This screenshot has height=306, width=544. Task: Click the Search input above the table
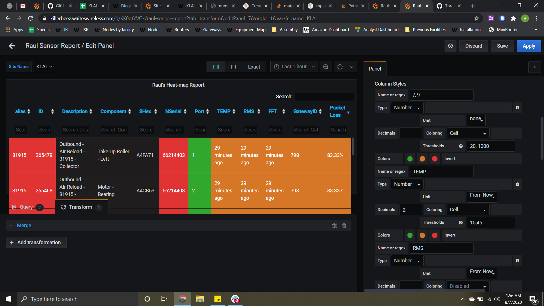tap(324, 96)
